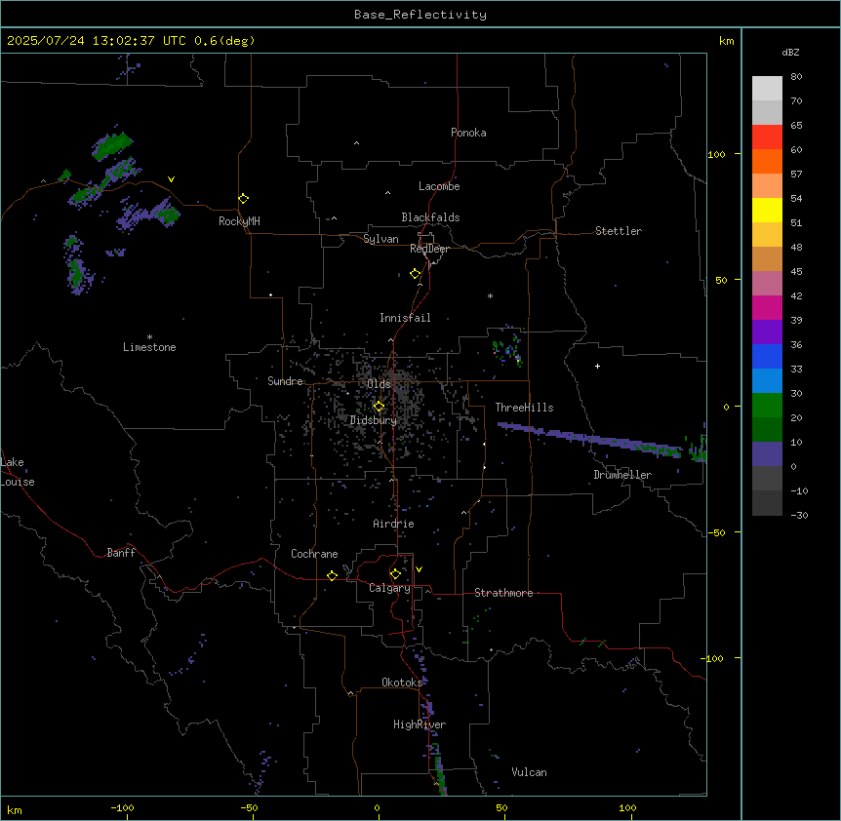
Task: Click the ThreeHills label
Action: coord(524,408)
